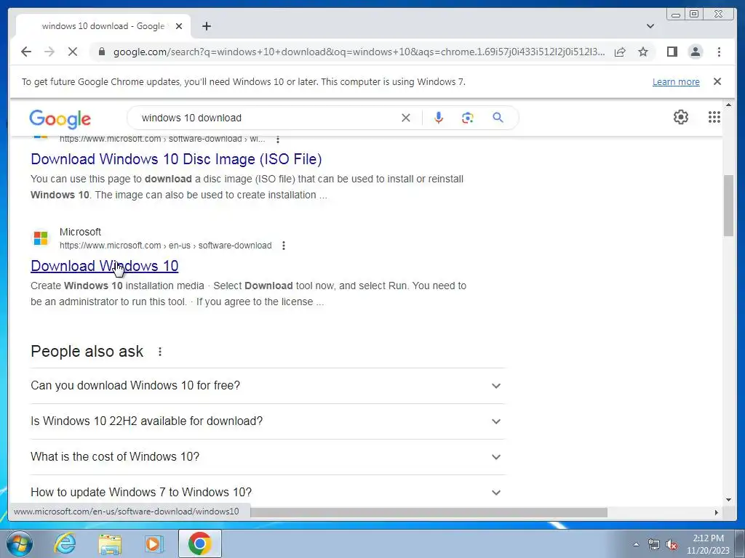The width and height of the screenshot is (745, 558).
Task: Expand 'Can you download Windows 10 for free?'
Action: tap(268, 386)
